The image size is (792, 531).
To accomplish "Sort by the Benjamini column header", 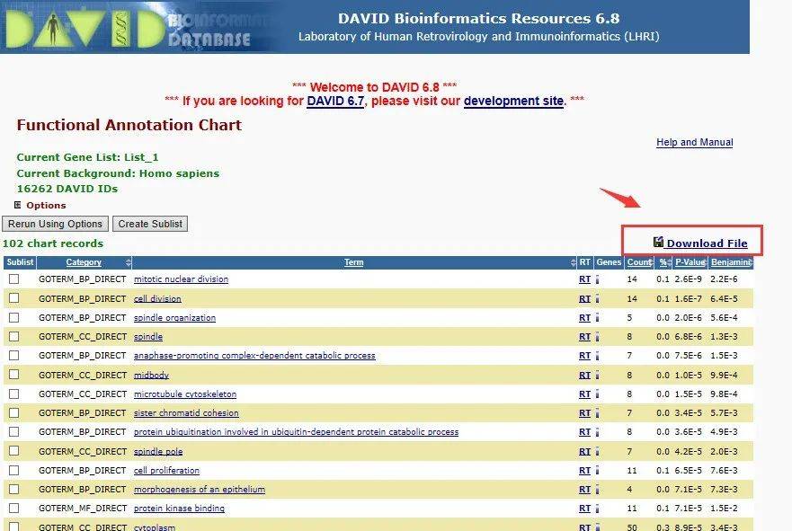I will pyautogui.click(x=731, y=262).
